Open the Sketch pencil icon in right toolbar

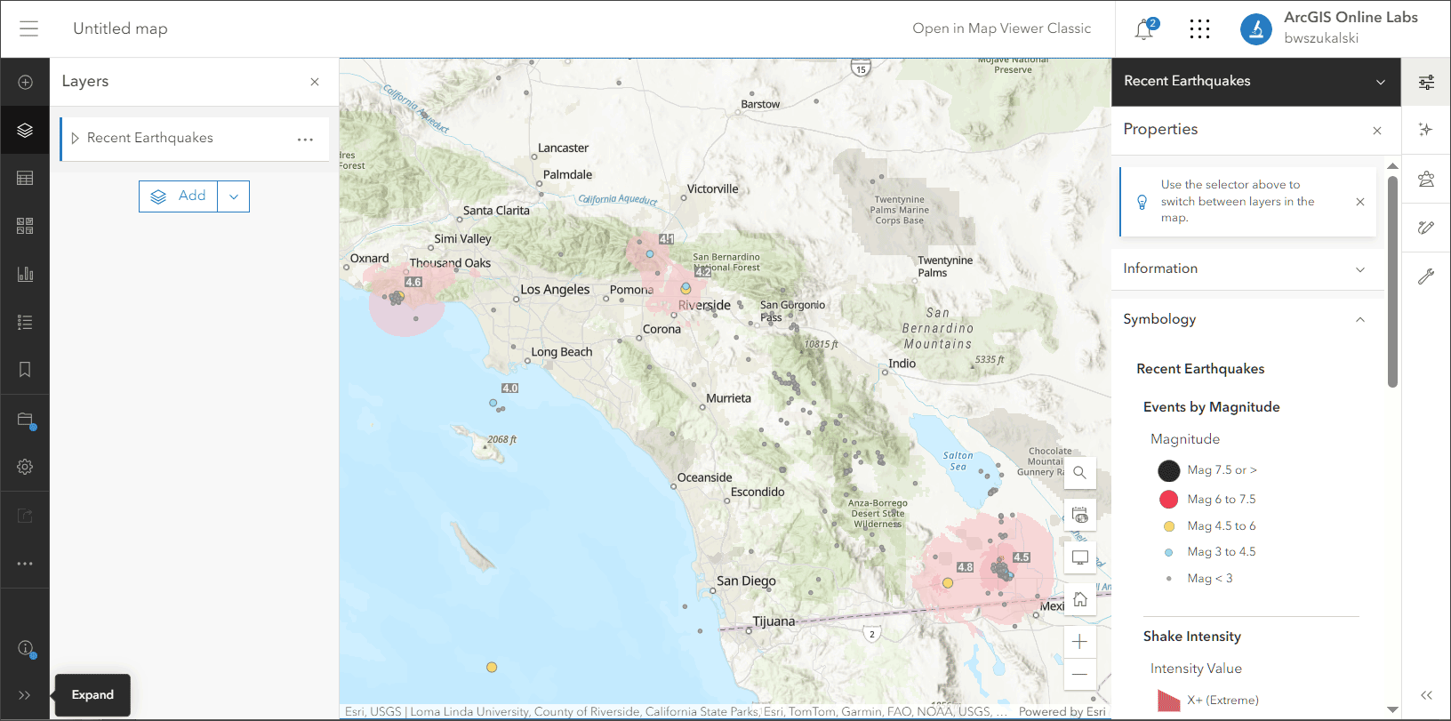click(x=1426, y=228)
